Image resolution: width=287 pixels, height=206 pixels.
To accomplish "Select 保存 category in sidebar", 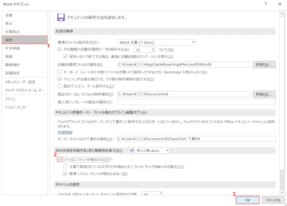I will (25, 40).
